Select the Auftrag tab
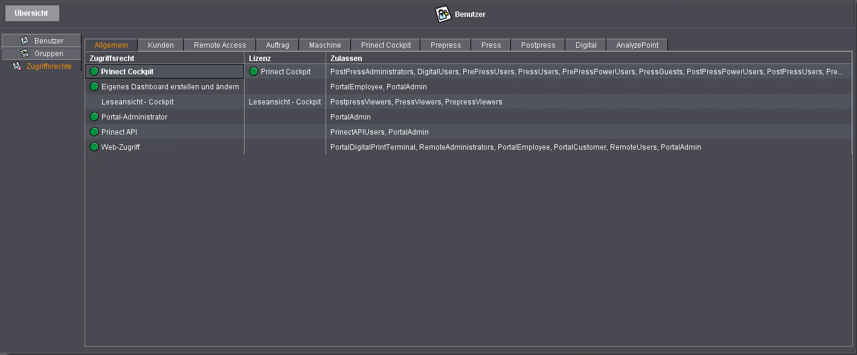Viewport: 857px width, 355px height. 277,44
